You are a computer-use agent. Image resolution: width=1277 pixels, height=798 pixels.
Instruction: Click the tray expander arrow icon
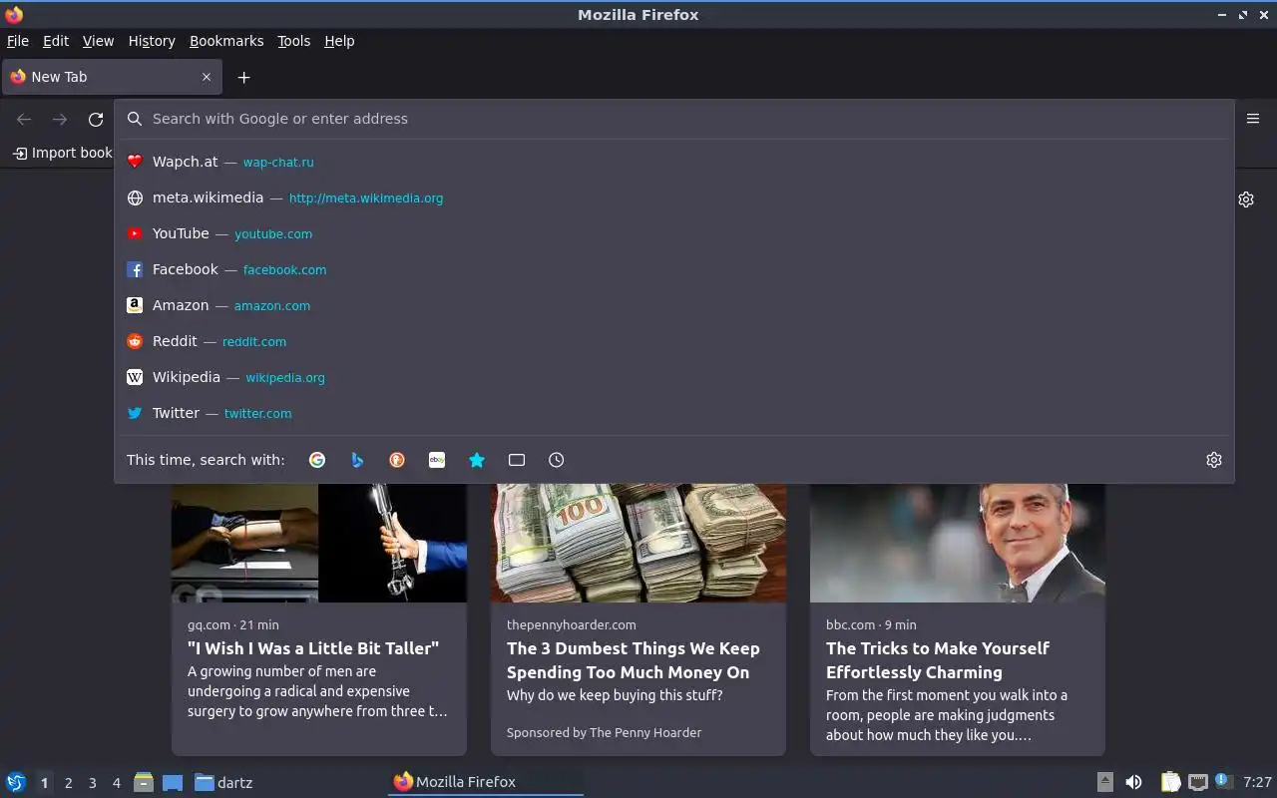[x=1105, y=782]
